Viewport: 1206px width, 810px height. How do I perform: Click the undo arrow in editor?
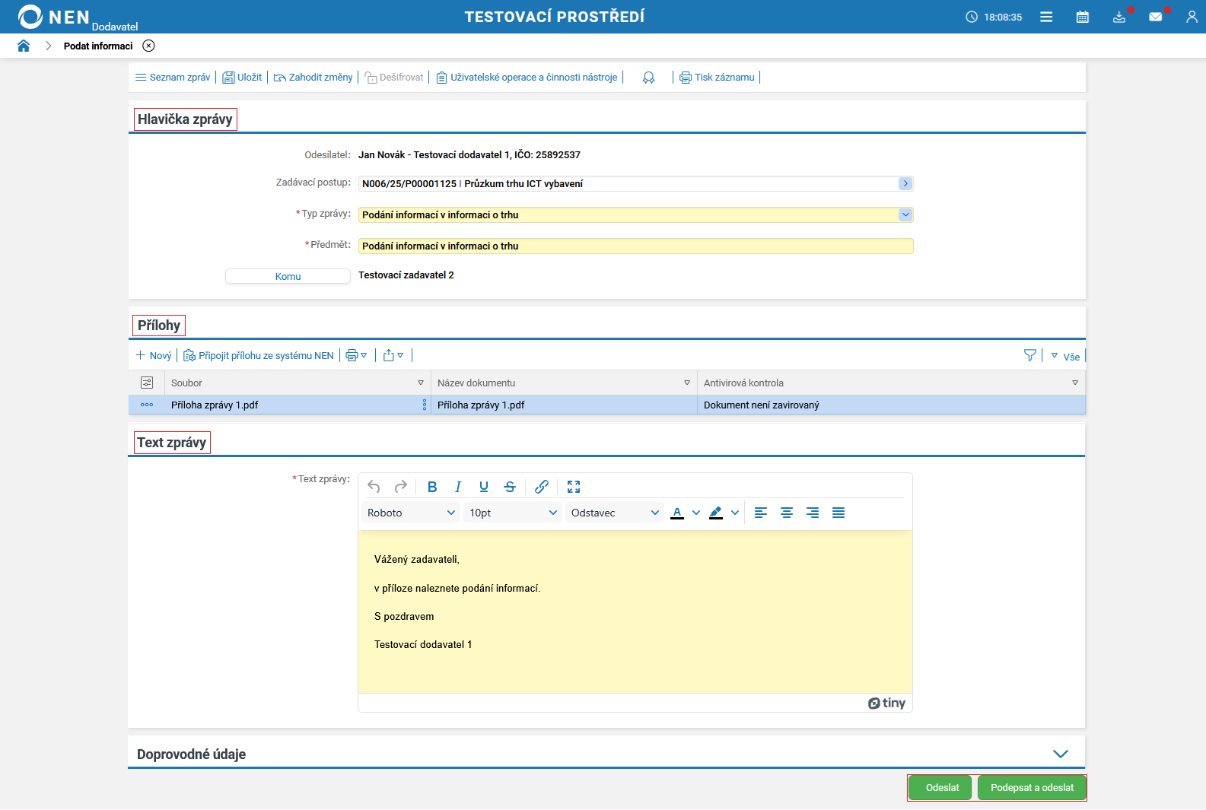(374, 487)
